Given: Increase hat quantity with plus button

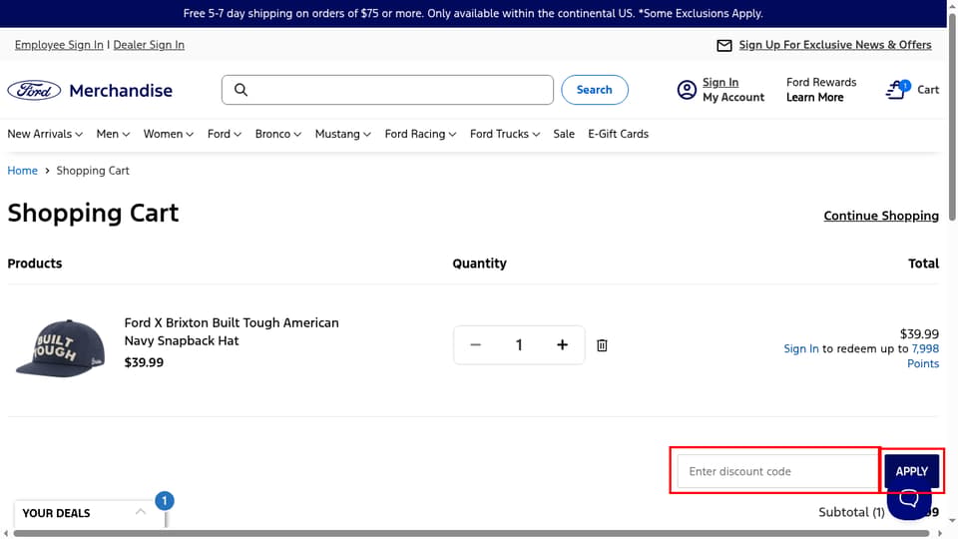Looking at the screenshot, I should [562, 345].
